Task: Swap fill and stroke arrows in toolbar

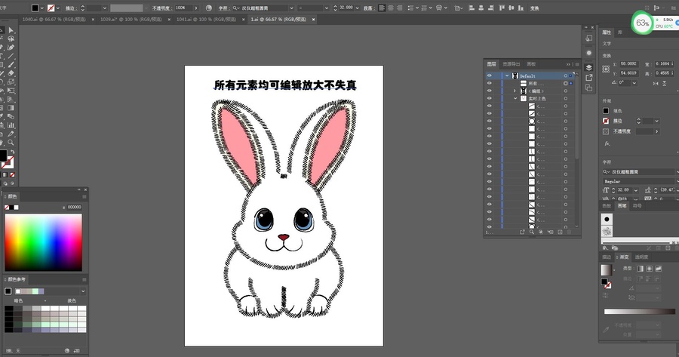Action: tap(12, 152)
